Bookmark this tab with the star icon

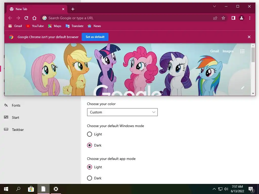tap(223, 18)
